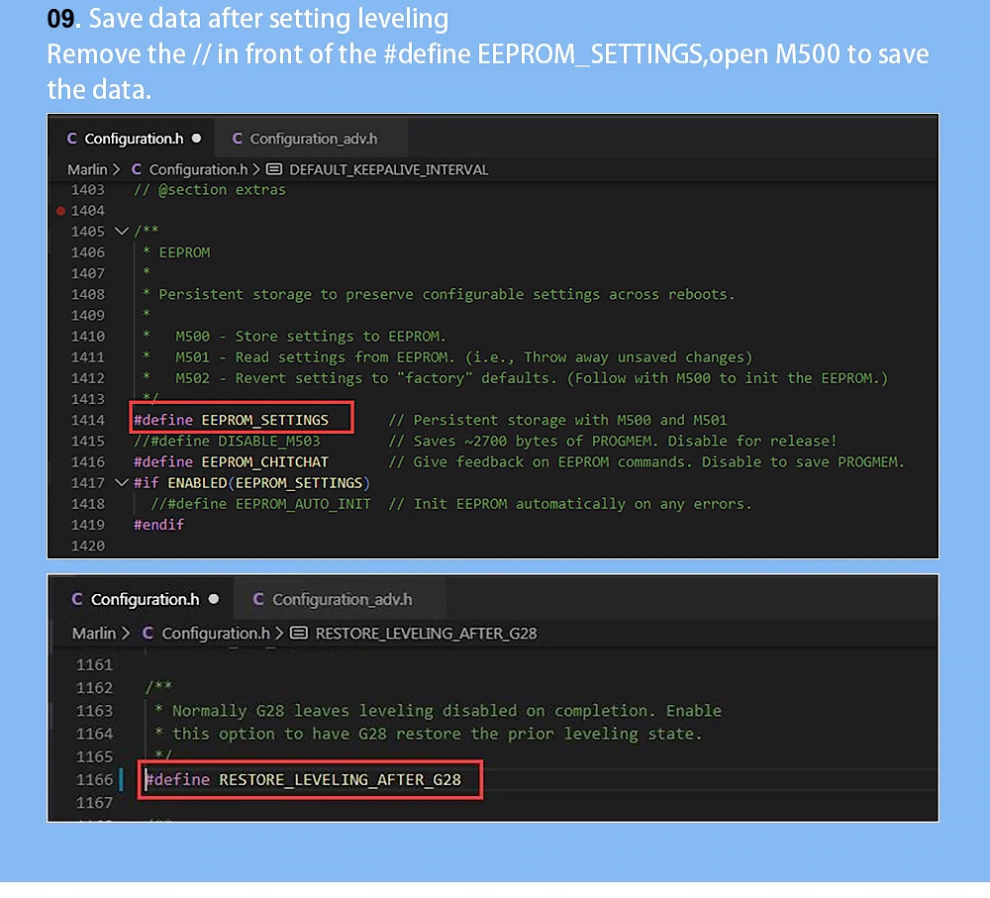Click the symbol icon beside DEFAULT_KEEPALIVE_INTERVAL breadcrumb

pyautogui.click(x=275, y=169)
